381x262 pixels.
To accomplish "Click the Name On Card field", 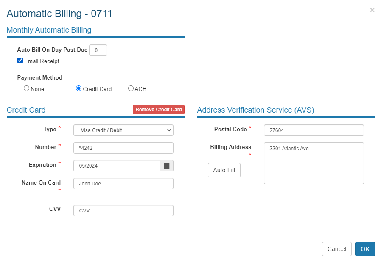I will pyautogui.click(x=123, y=183).
